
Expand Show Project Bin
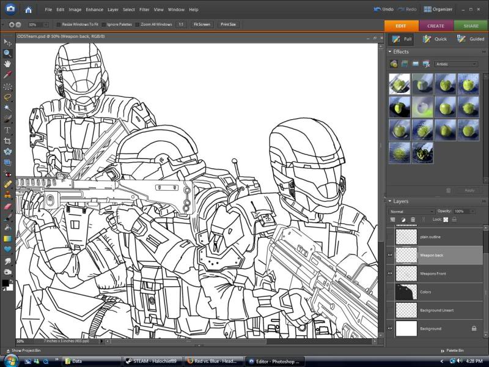24,350
